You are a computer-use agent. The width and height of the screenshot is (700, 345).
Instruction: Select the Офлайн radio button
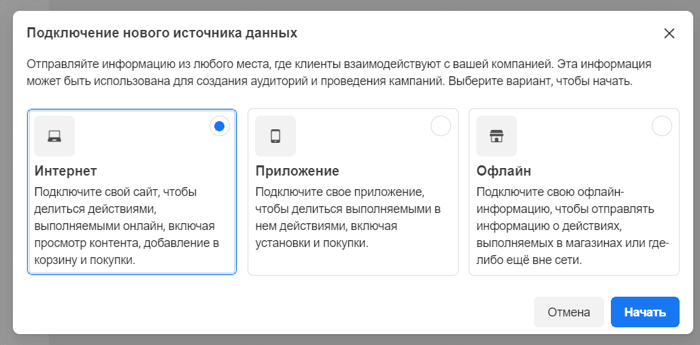662,127
